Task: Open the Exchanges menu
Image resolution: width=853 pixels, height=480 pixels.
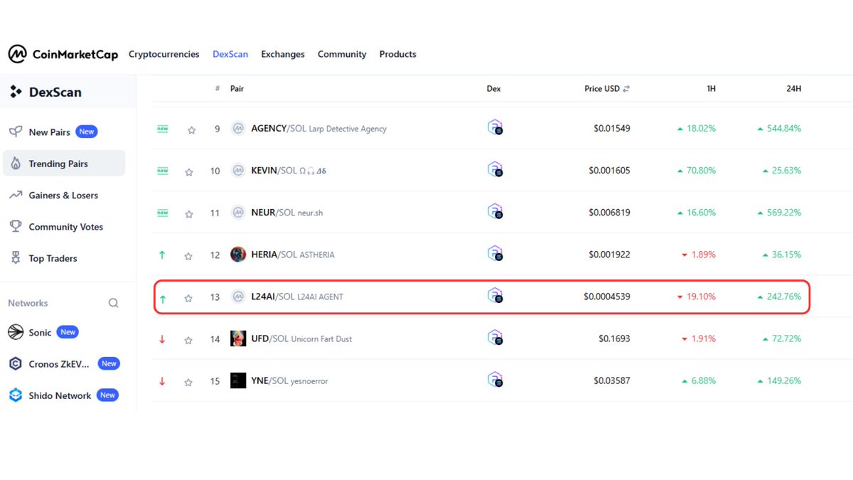Action: [283, 54]
